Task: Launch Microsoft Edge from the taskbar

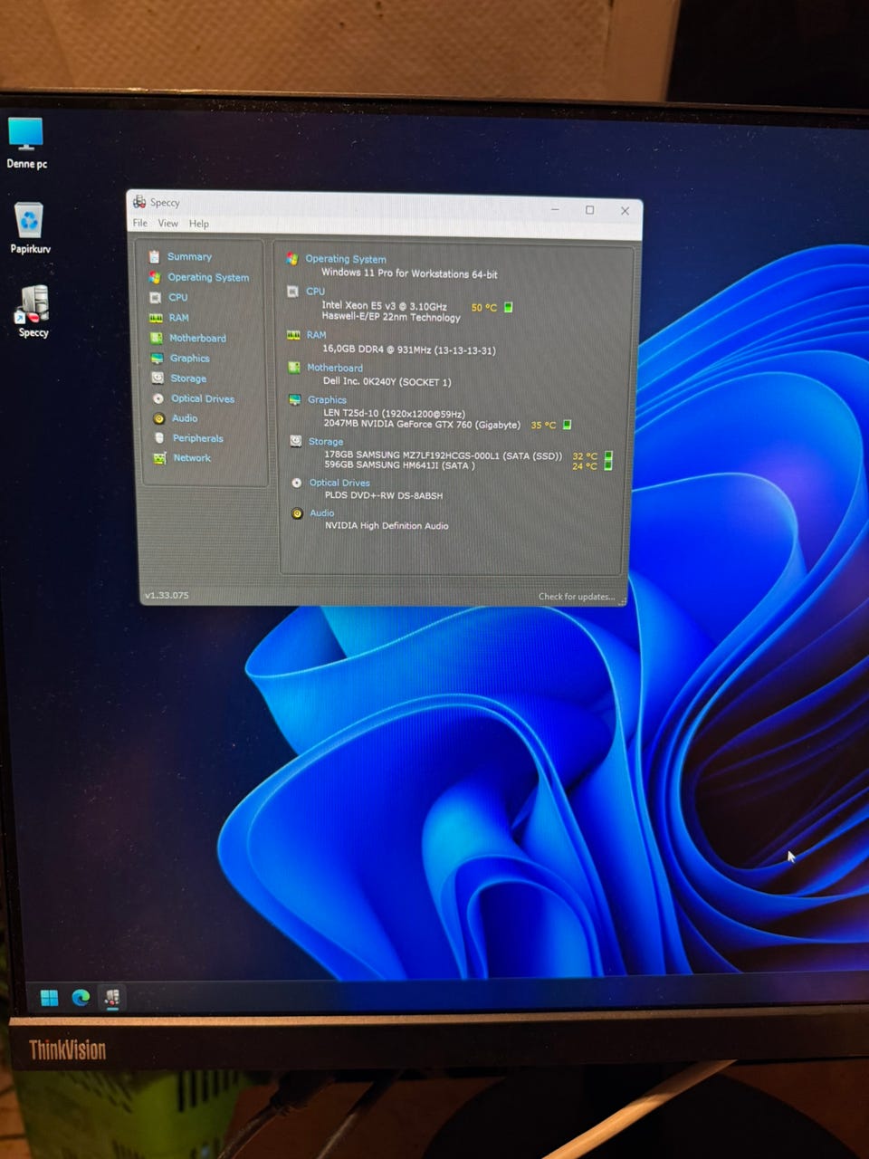Action: point(81,998)
